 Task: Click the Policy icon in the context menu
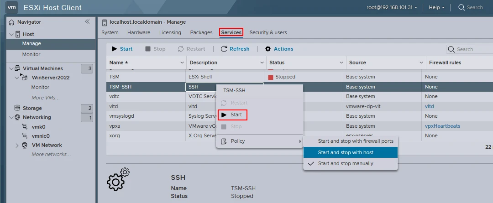(x=224, y=141)
